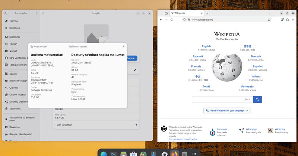Open Tovush sound settings
Screen dimensions: 298x156
point(21,44)
